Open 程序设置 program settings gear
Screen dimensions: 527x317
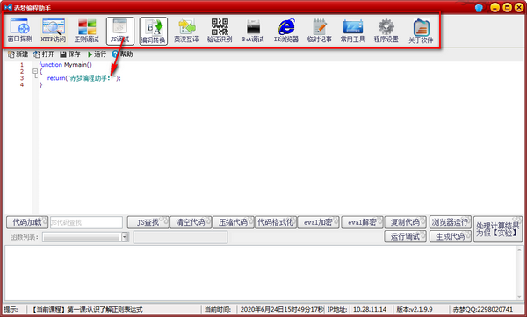[386, 31]
